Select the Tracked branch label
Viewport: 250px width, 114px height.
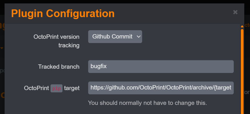pos(59,67)
